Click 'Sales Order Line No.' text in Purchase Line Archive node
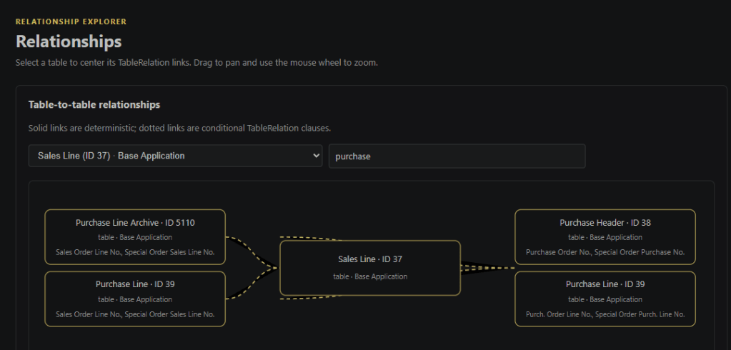This screenshot has width=731, height=350. tap(89, 252)
